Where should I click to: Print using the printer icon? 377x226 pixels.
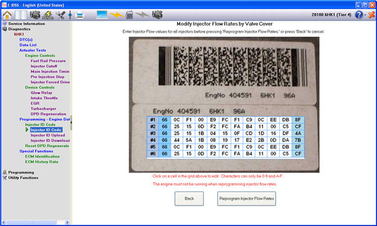point(80,15)
